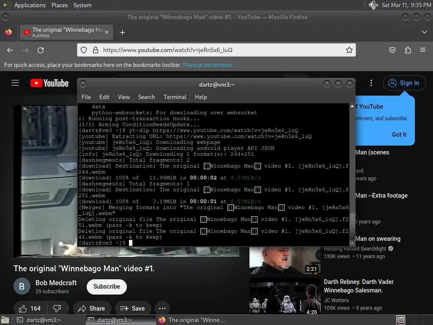Open the System menu
Viewport: 433px width, 325px height.
82,5
